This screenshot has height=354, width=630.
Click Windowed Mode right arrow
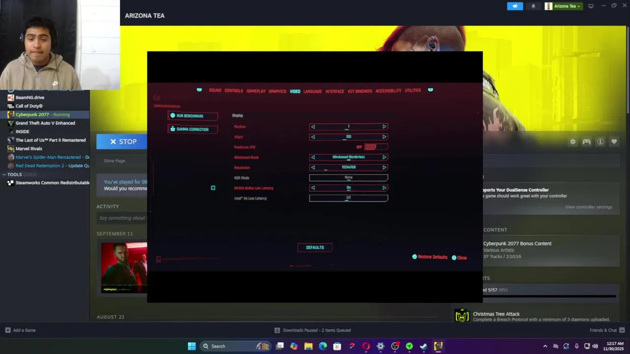(384, 157)
